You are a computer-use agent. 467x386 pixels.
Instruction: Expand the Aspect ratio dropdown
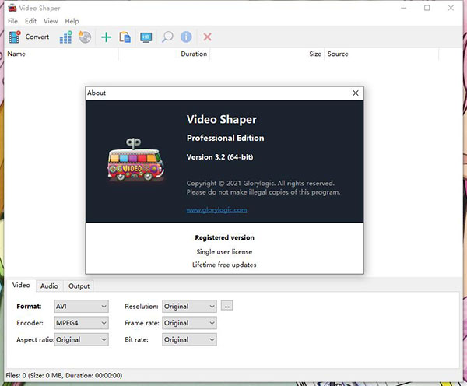[x=81, y=340]
